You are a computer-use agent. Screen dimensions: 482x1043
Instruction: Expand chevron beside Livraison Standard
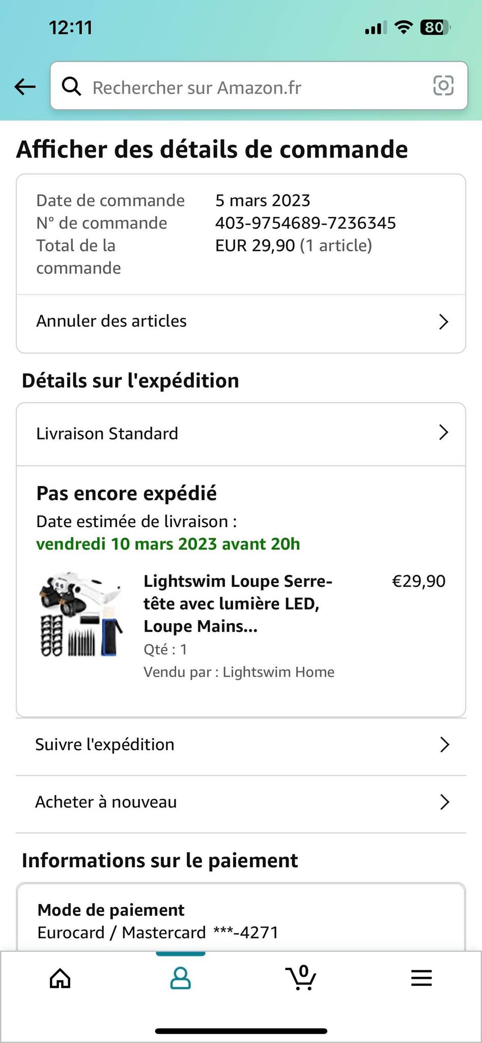[443, 433]
